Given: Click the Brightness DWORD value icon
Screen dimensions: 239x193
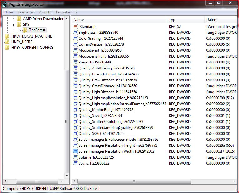Looking at the screenshot, I should 75,33.
